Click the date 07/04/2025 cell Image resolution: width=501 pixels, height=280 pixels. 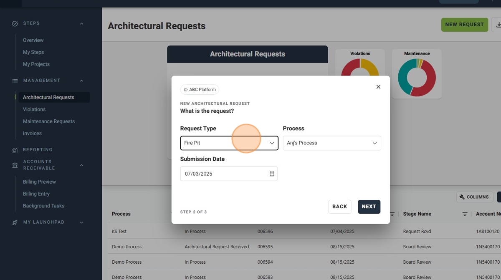click(342, 232)
